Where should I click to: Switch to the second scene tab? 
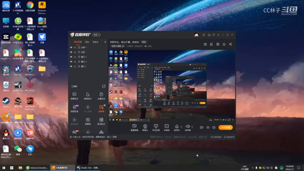tap(87, 42)
